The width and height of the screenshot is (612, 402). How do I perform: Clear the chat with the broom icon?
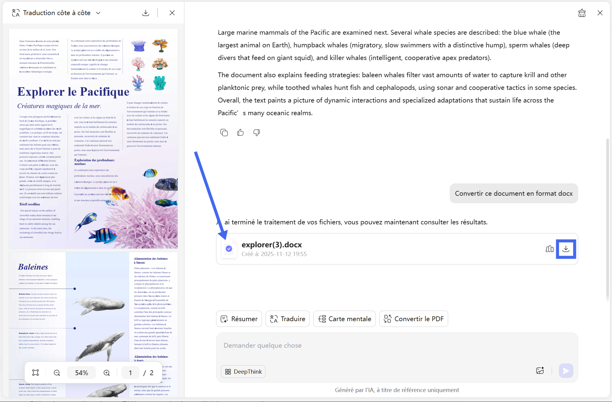click(582, 13)
